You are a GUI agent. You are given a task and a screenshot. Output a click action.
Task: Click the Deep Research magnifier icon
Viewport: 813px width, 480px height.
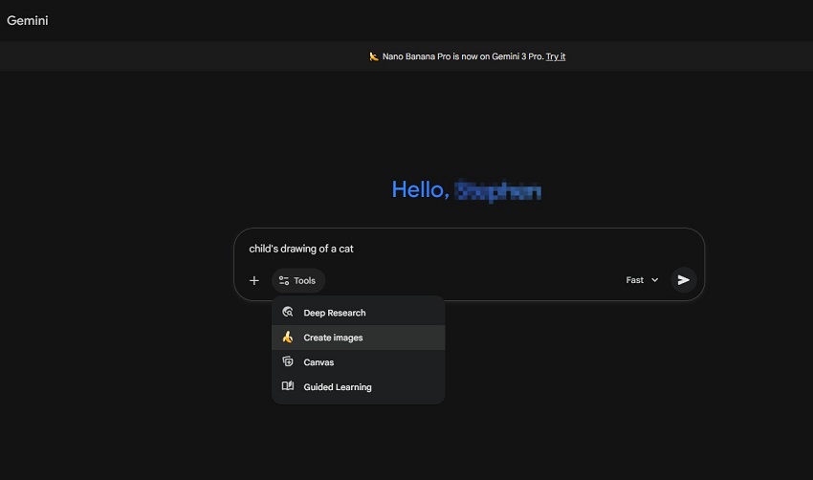click(x=288, y=313)
